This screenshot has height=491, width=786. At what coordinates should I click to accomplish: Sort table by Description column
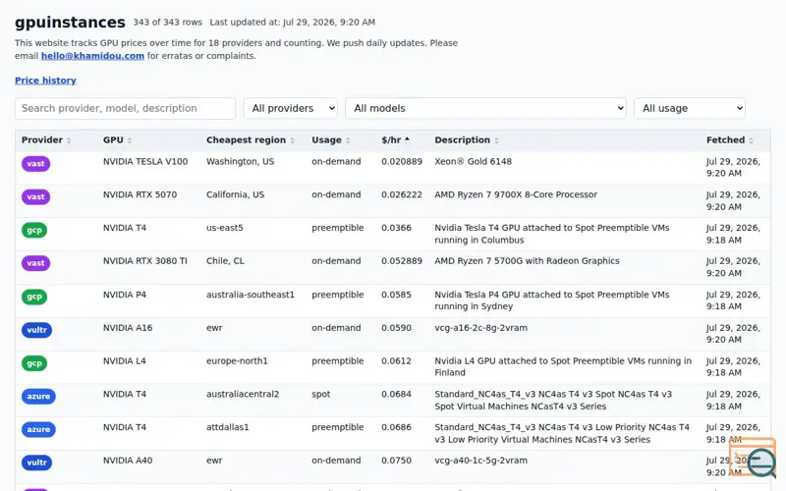[467, 140]
